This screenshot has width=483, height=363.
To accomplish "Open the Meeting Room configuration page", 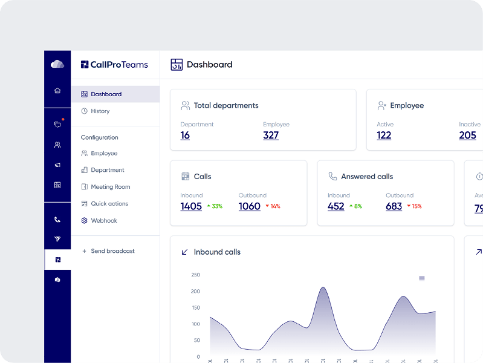I will click(x=115, y=186).
